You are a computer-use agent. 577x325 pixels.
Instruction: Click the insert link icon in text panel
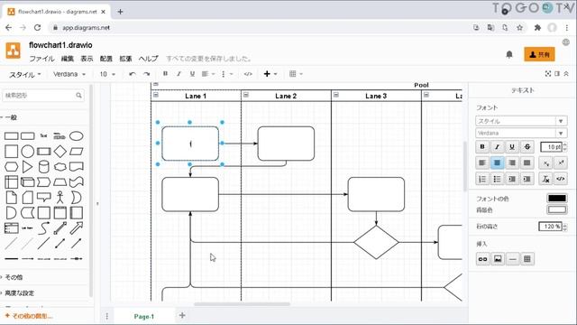click(482, 259)
